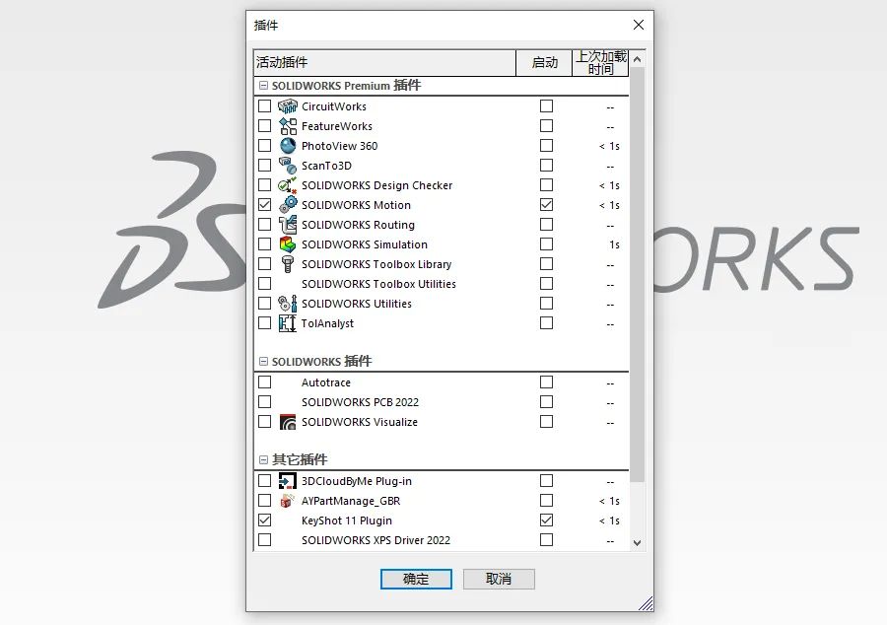Viewport: 887px width, 625px height.
Task: Enable SOLIDWORKS Simulation active checkbox
Action: click(x=264, y=244)
